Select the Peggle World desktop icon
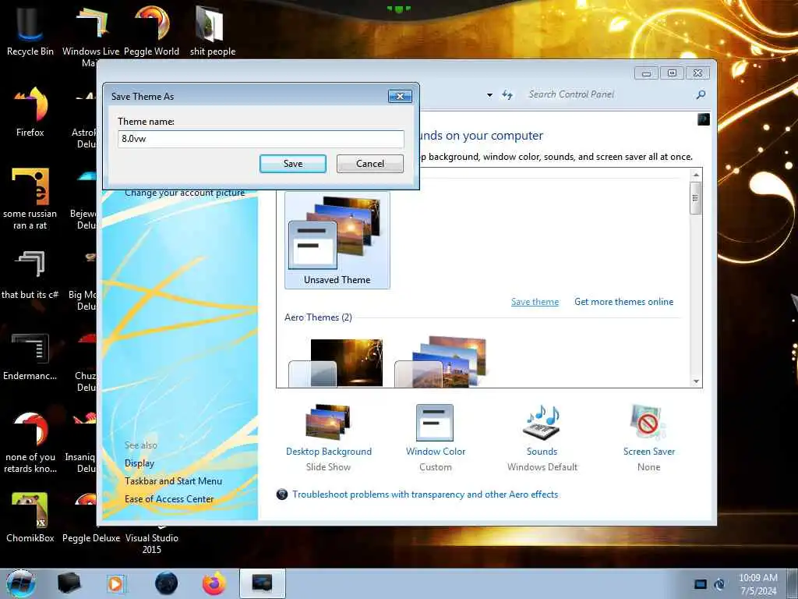The image size is (798, 599). coord(152,30)
